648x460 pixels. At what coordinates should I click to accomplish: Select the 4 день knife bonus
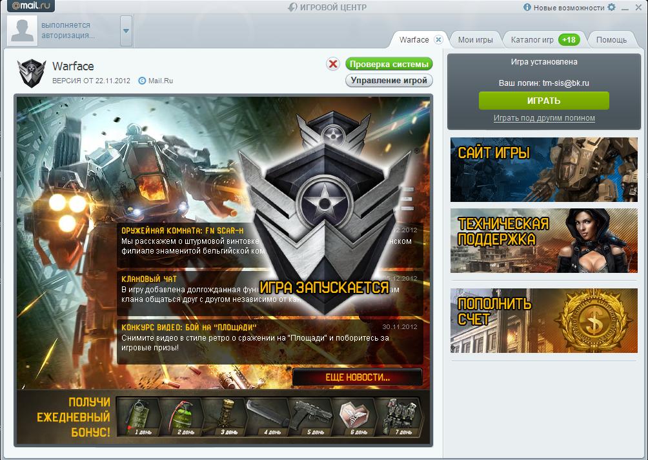(x=268, y=417)
